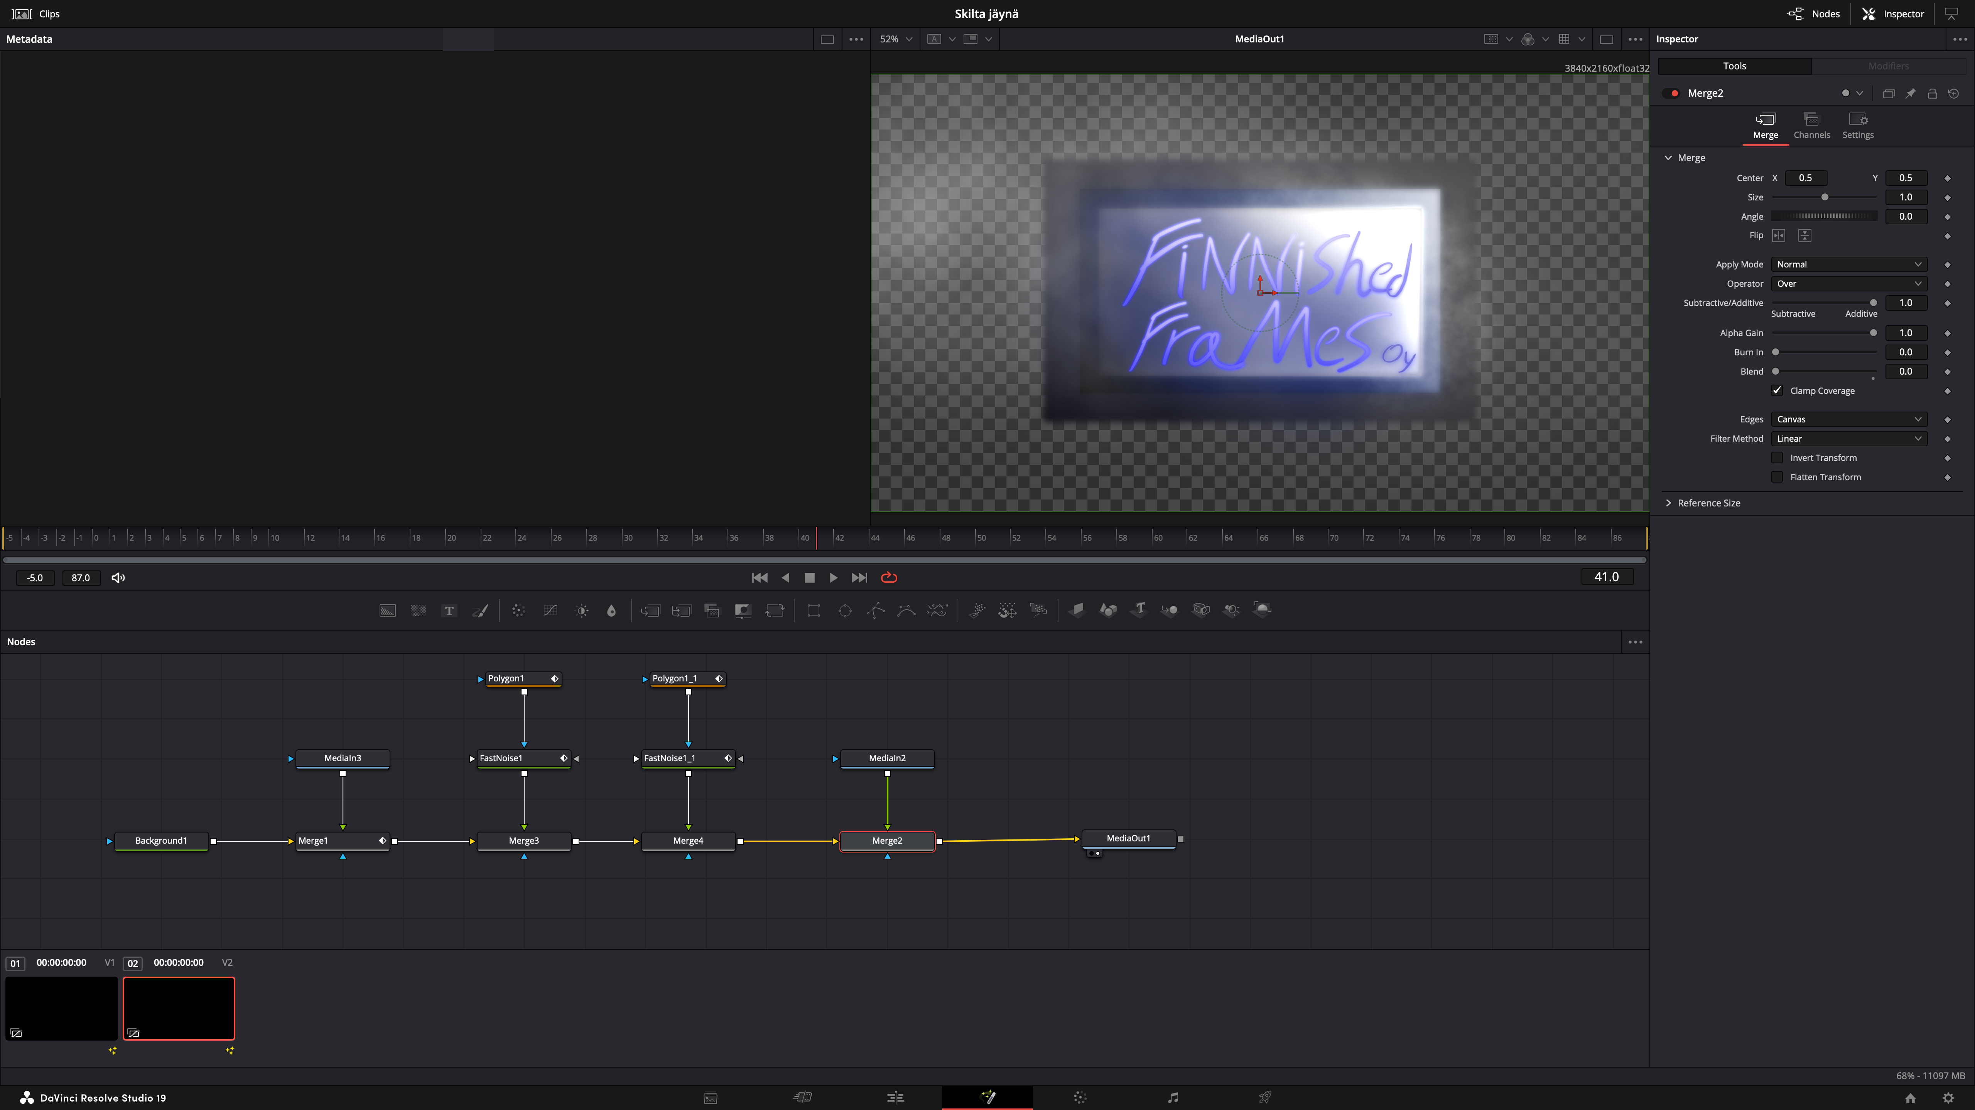Open the Edges dropdown set to Canvas
Image resolution: width=1975 pixels, height=1110 pixels.
pos(1848,419)
